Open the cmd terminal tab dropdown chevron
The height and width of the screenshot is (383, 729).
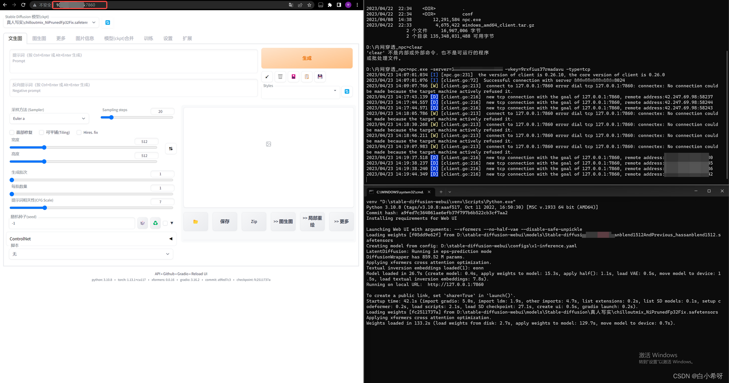450,192
